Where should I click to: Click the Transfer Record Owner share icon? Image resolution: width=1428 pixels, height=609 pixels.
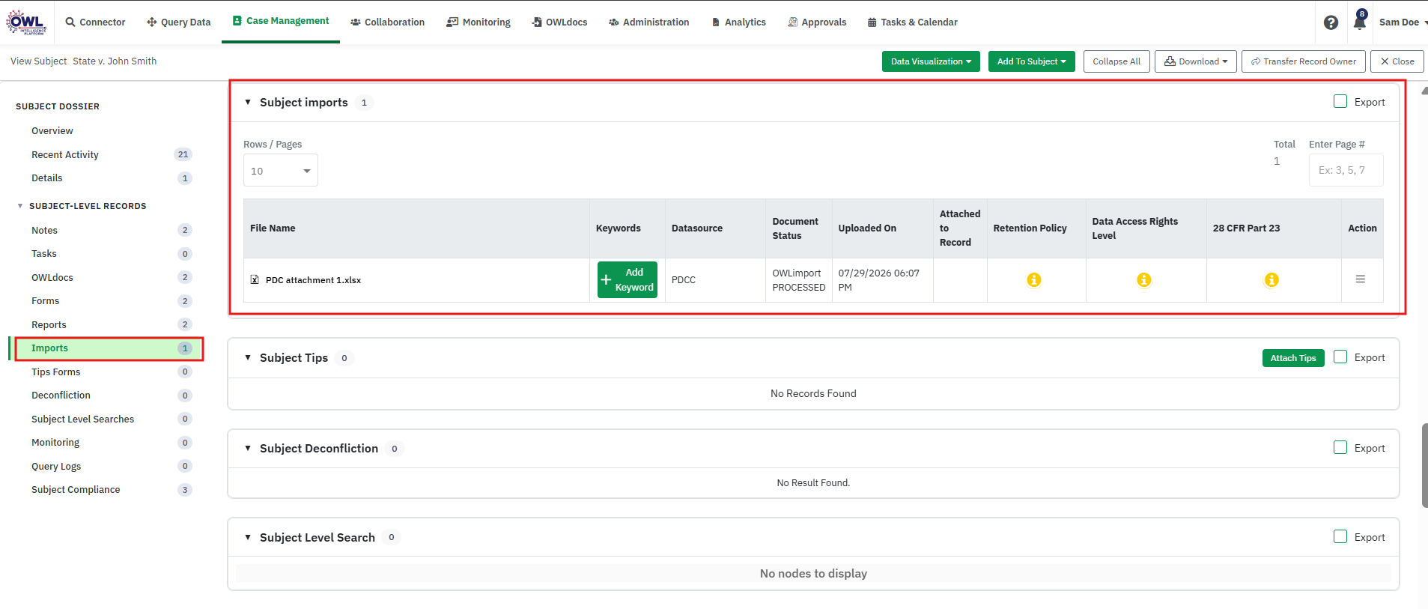click(x=1256, y=61)
